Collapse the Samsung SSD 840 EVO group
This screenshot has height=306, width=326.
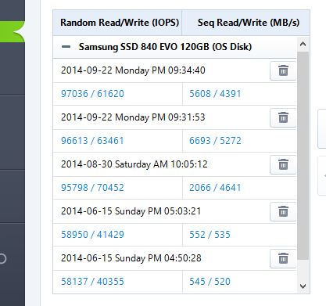66,47
